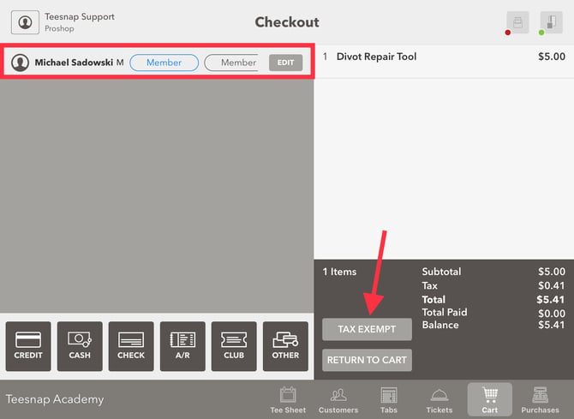Choose CASH payment method
Image resolution: width=574 pixels, height=419 pixels.
(80, 346)
